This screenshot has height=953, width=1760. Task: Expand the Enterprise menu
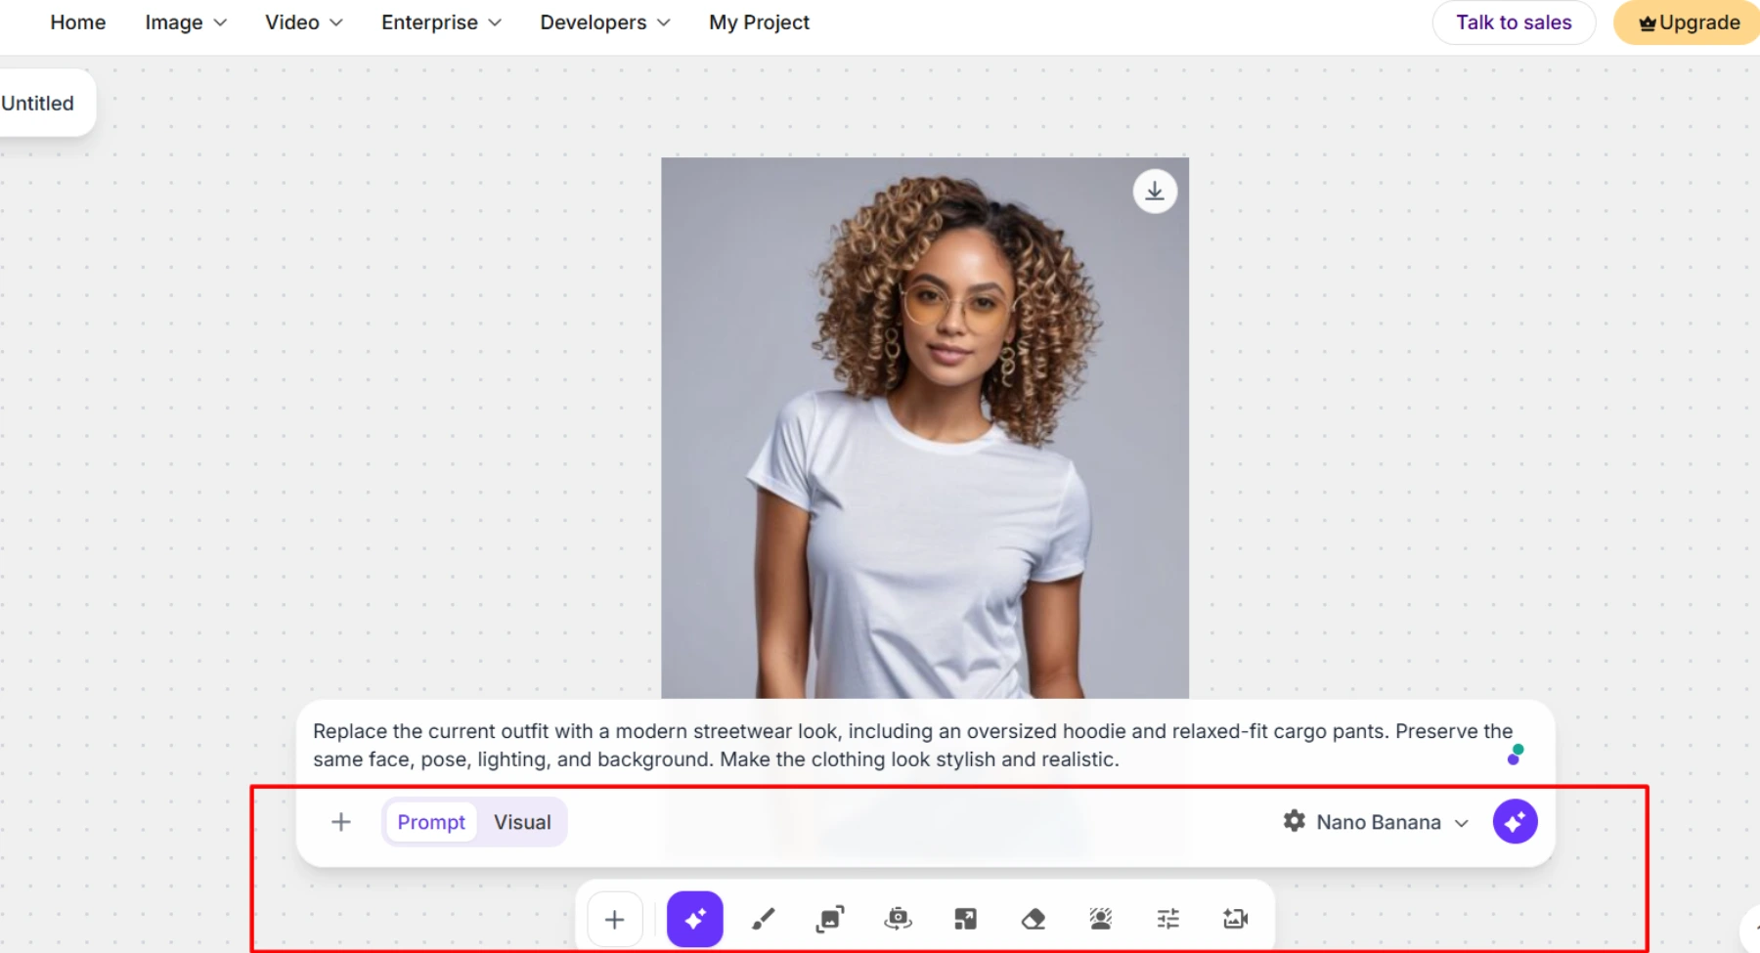(441, 22)
